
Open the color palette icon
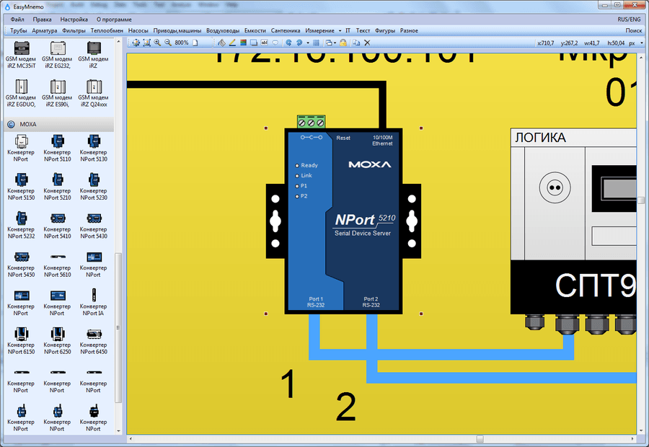[x=243, y=43]
